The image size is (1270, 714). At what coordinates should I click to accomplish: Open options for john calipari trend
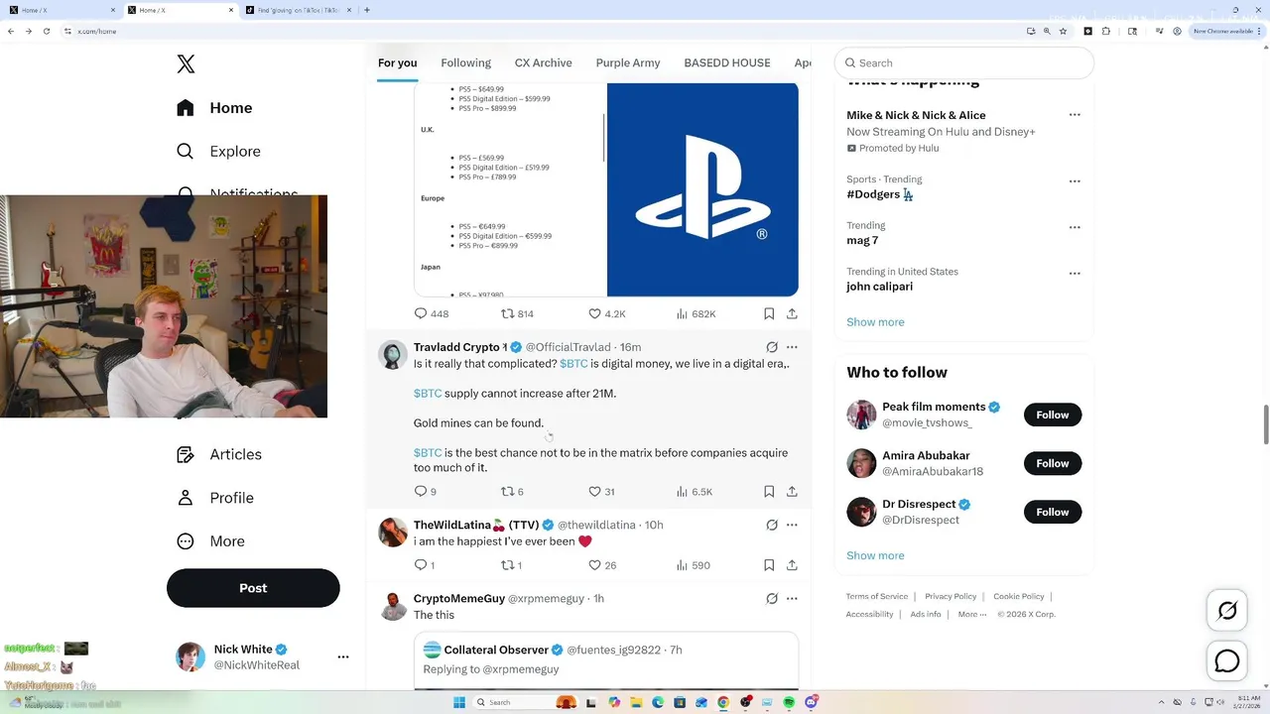[x=1075, y=273]
